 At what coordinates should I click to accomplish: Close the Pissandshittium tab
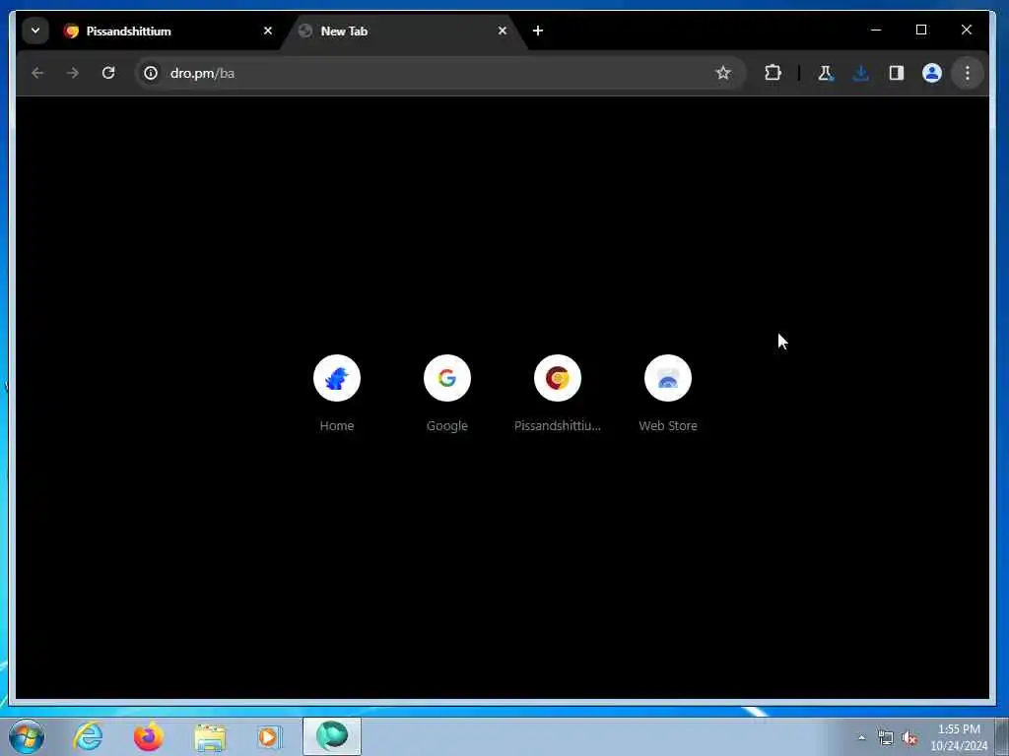(268, 31)
